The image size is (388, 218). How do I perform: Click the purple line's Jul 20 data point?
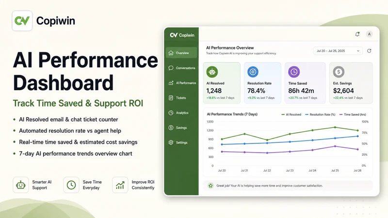click(222, 152)
